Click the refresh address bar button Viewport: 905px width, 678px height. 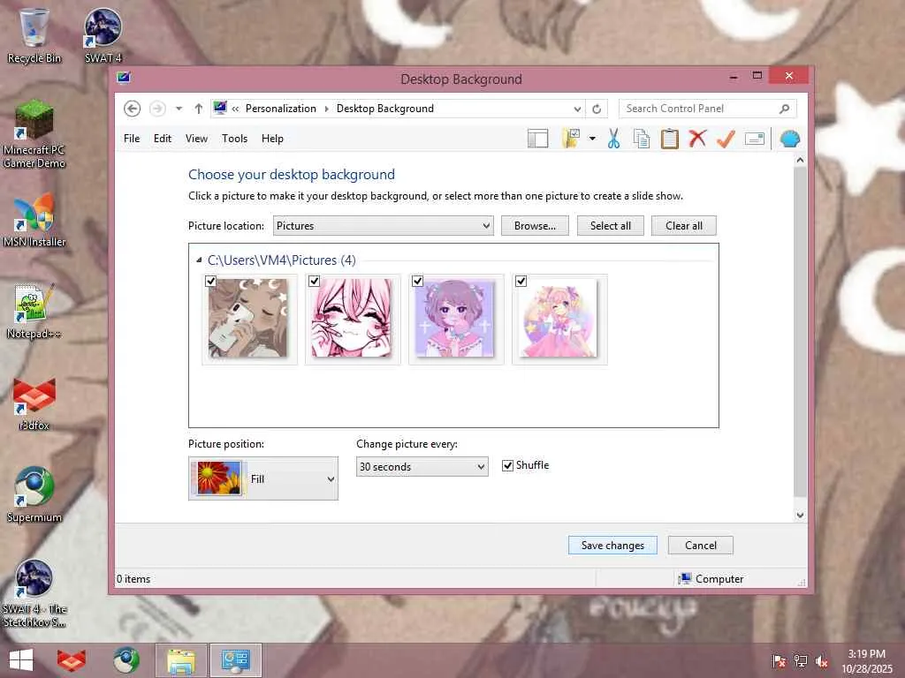597,109
